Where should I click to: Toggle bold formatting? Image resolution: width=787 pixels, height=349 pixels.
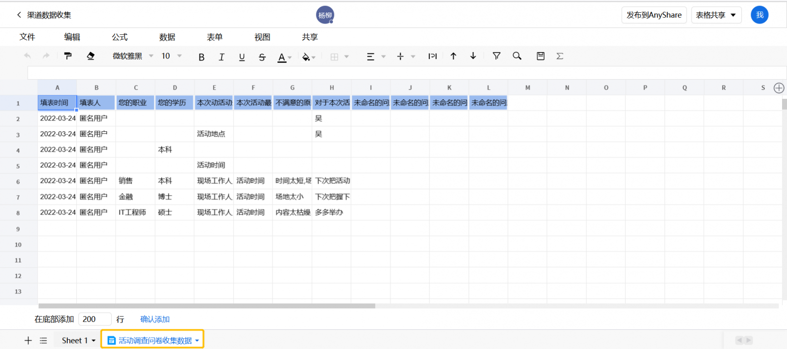coord(201,57)
